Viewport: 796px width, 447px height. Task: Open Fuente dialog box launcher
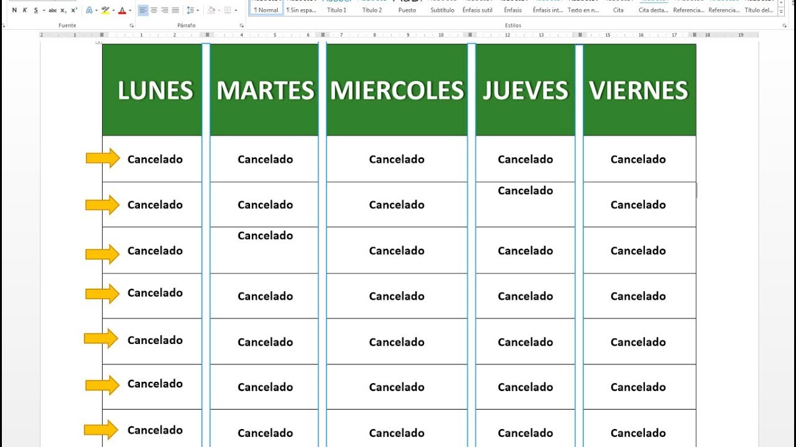click(131, 25)
